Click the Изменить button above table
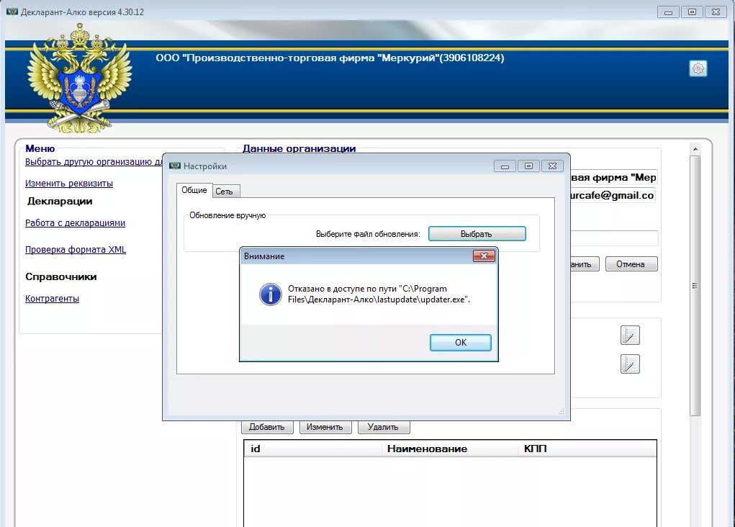Viewport: 735px width, 527px height. pos(325,427)
